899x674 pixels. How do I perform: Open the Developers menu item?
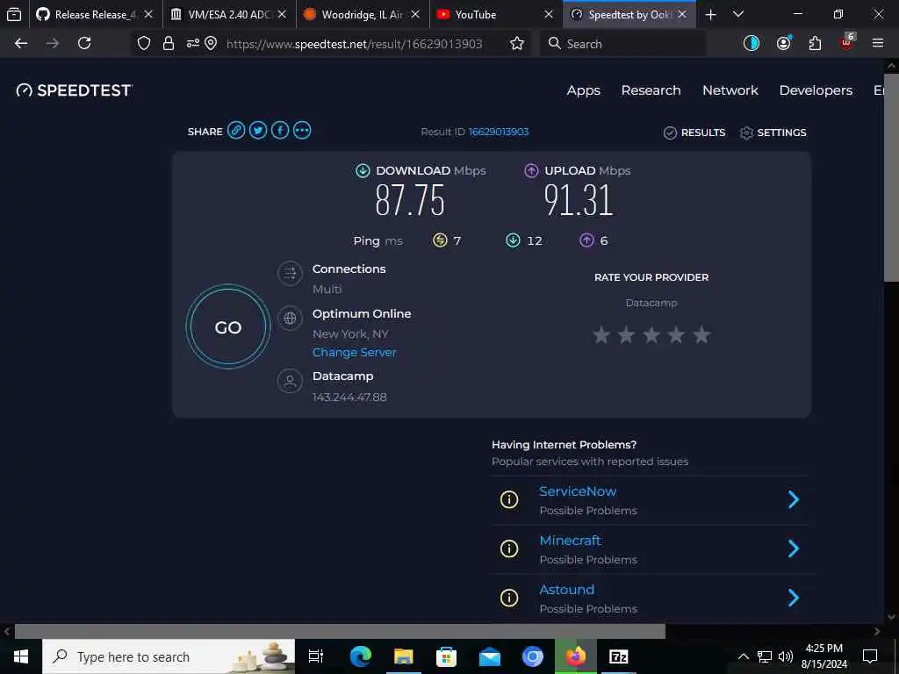pyautogui.click(x=816, y=90)
